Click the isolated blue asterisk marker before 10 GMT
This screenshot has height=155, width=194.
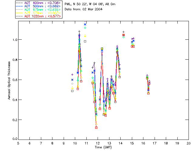(72, 80)
